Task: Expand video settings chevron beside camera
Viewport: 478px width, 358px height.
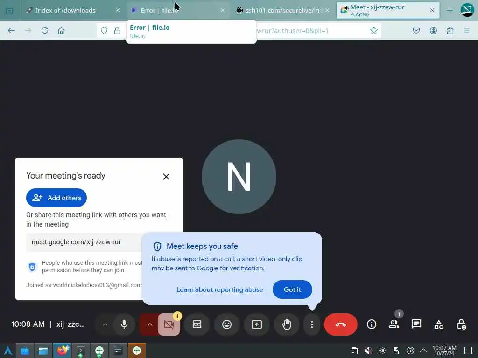Action: pos(150,324)
